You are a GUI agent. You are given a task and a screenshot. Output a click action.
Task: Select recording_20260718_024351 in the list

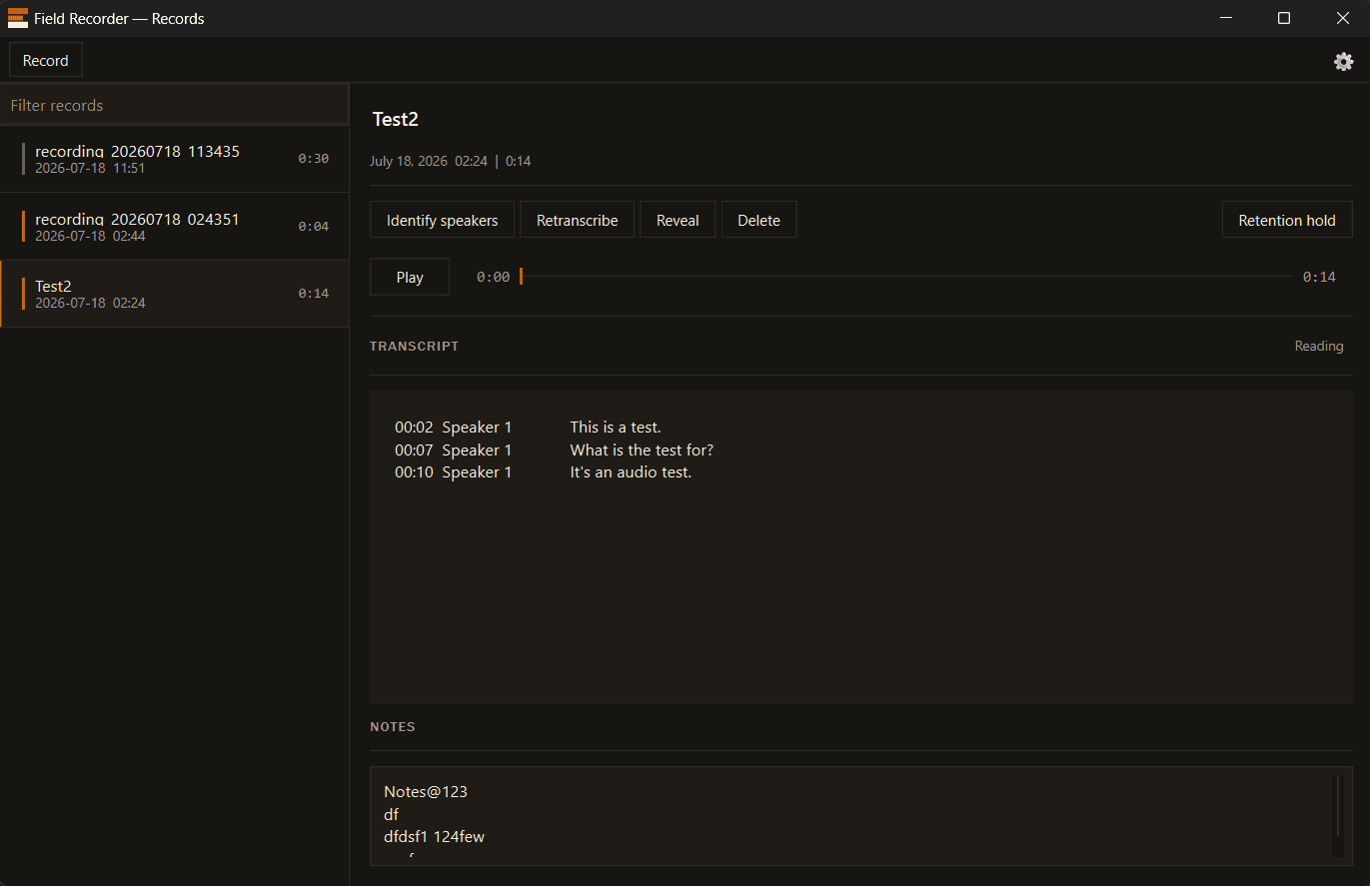[x=174, y=227]
